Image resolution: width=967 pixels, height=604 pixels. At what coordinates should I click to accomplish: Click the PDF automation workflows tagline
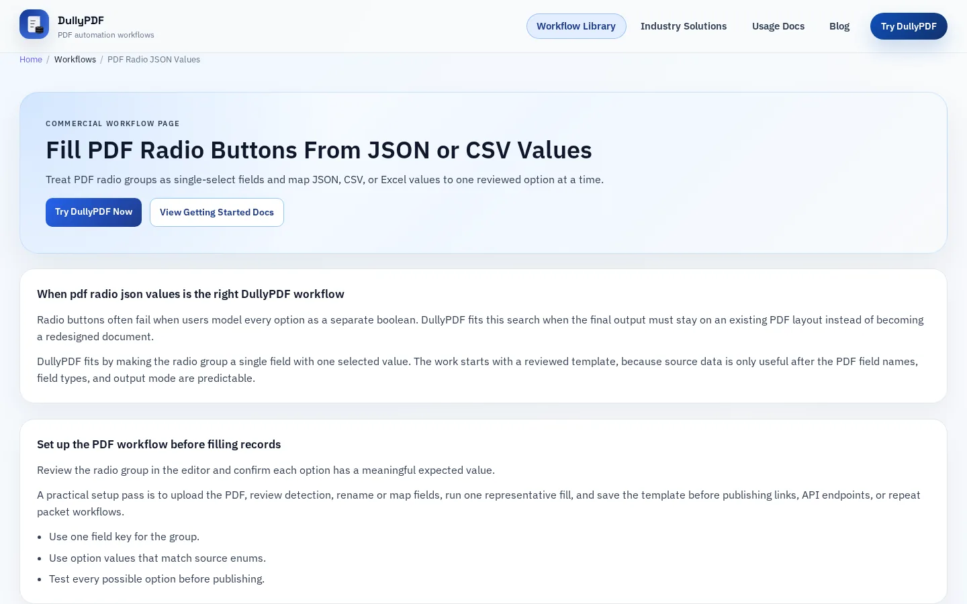click(106, 35)
